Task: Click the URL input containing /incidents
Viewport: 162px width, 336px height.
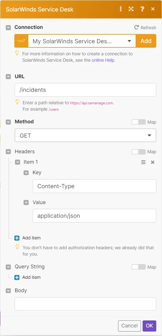Action: [x=85, y=90]
